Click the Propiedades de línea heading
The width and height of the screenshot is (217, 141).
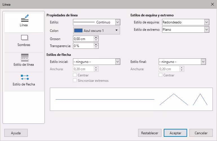point(62,15)
